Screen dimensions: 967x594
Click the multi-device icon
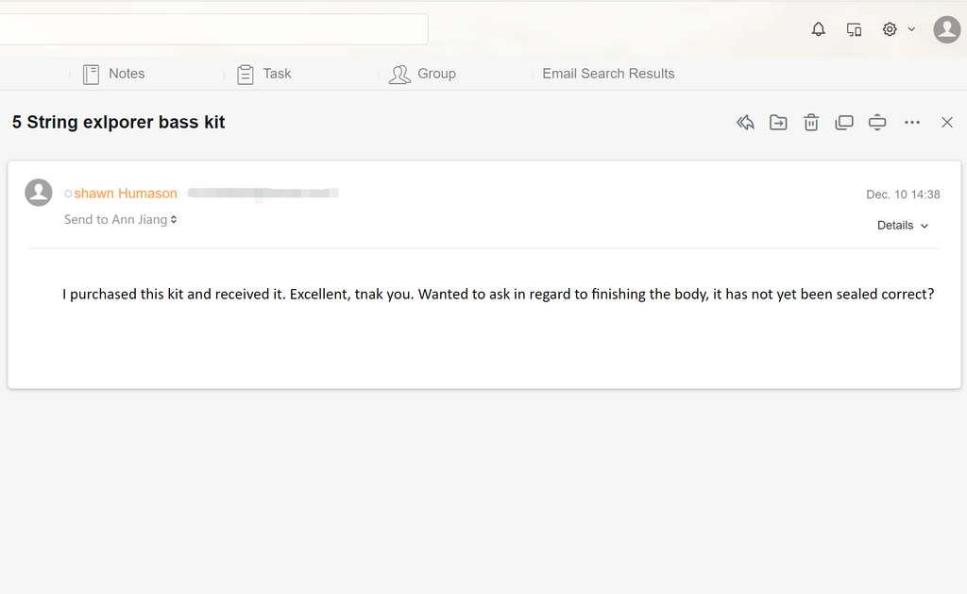tap(854, 29)
